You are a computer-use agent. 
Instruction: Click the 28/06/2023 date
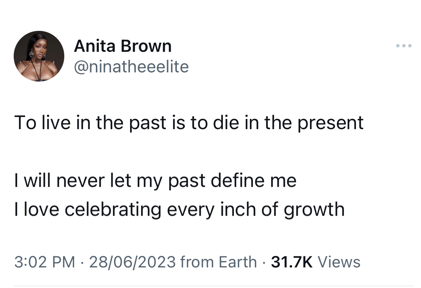point(132,262)
